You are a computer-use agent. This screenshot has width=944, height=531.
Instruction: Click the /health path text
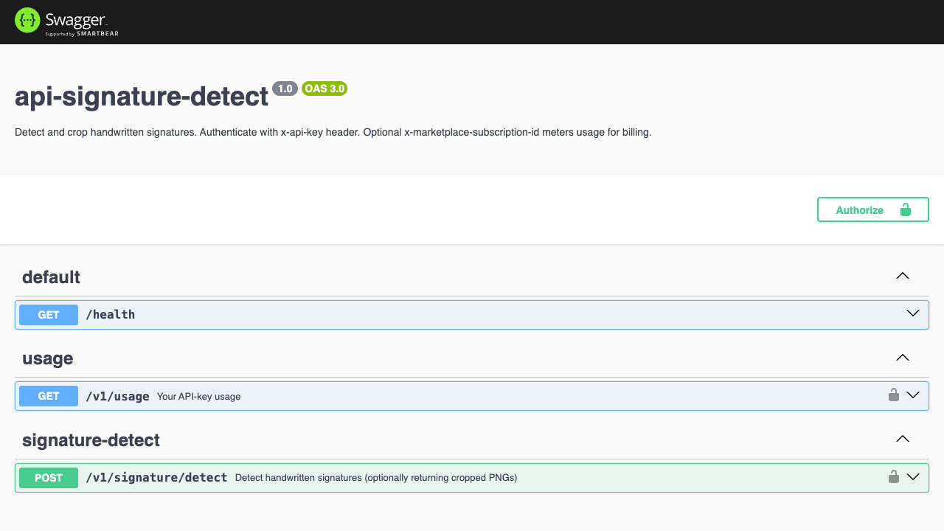[111, 315]
